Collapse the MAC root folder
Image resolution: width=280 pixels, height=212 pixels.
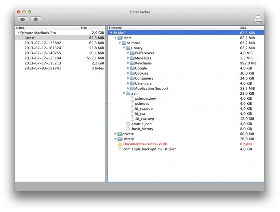[111, 33]
